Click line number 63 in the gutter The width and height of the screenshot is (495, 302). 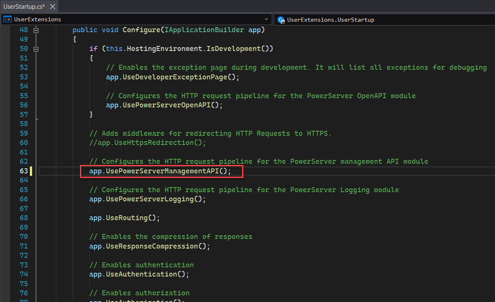[x=23, y=171]
